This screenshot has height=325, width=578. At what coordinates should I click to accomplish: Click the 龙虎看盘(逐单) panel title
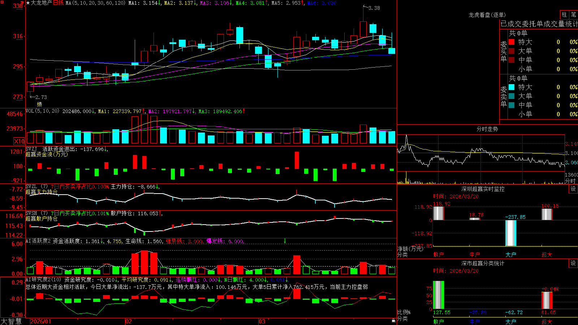(x=487, y=15)
